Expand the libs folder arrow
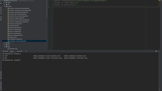The image size is (162, 91). 4,45
